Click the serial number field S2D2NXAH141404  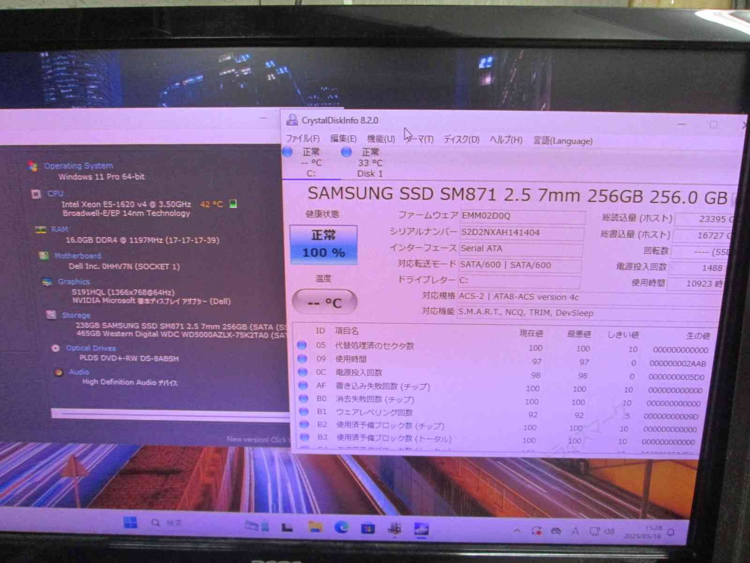[x=521, y=233]
